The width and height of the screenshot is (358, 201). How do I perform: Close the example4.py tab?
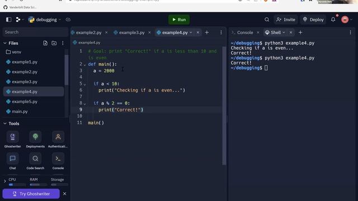tap(198, 32)
